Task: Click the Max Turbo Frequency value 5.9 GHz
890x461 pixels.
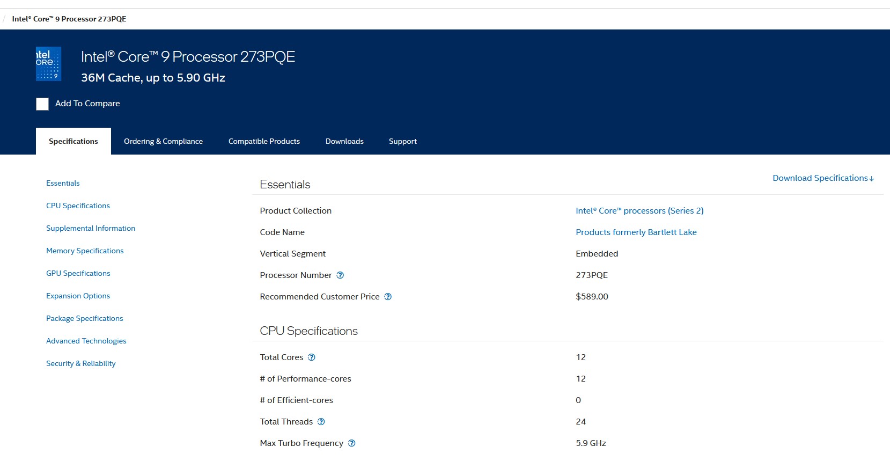Action: tap(591, 443)
